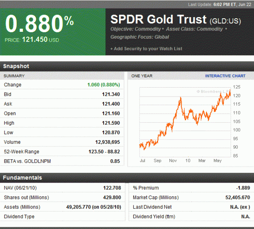
Task: Select the 52-Week Range value 123.50 - 88.82
Action: click(x=104, y=152)
